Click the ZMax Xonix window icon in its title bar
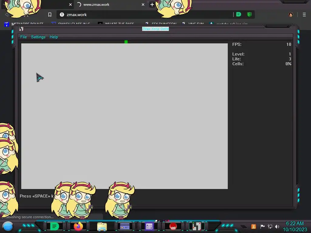This screenshot has height=233, width=311. (21, 29)
